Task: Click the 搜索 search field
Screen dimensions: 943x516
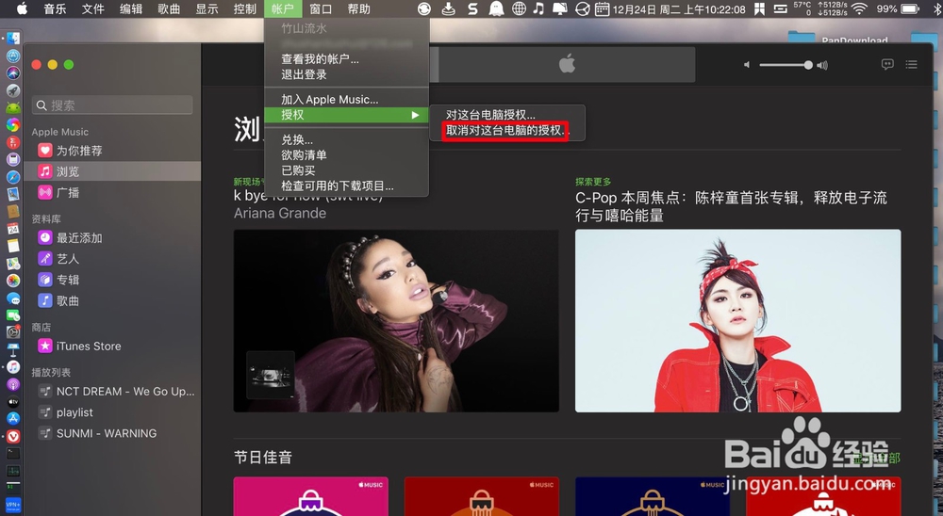Action: tap(112, 105)
